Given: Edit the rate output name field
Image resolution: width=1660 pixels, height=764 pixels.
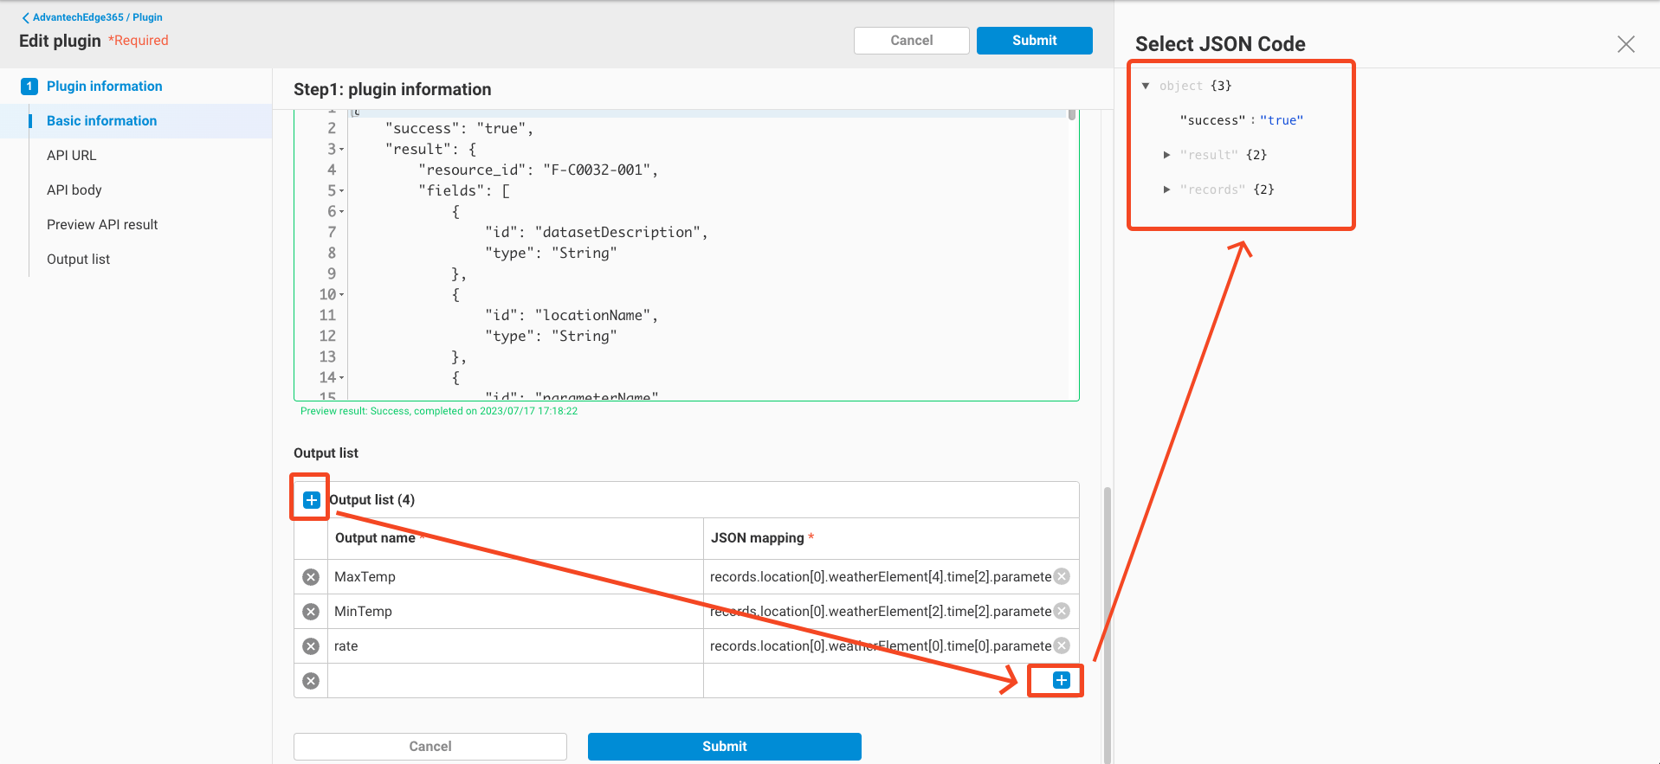Looking at the screenshot, I should click(515, 646).
